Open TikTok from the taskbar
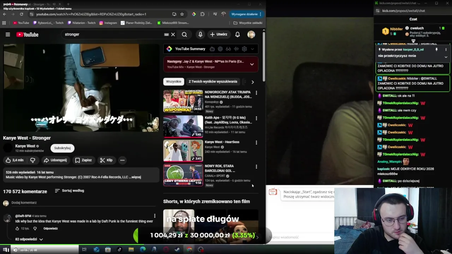 pyautogui.click(x=119, y=250)
